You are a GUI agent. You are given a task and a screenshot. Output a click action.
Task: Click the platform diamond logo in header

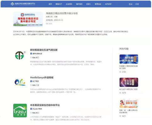(13, 4)
